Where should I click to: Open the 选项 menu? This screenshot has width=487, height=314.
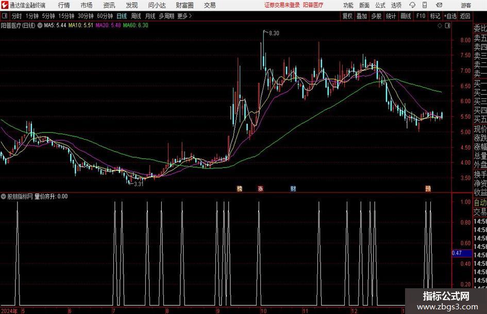pos(396,5)
